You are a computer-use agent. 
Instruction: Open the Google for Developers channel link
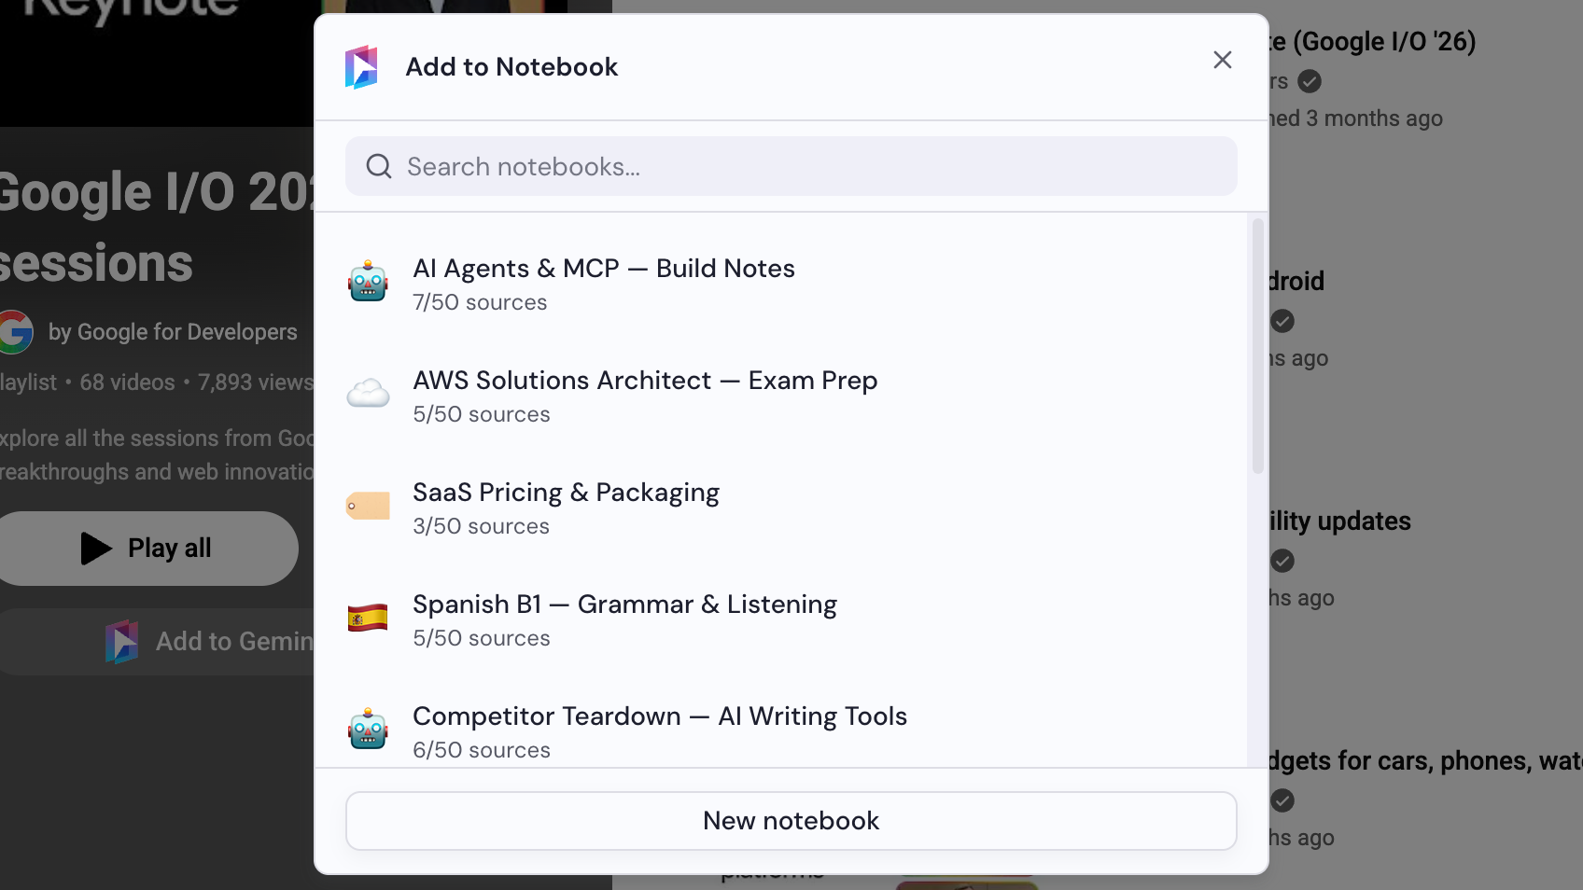point(173,332)
